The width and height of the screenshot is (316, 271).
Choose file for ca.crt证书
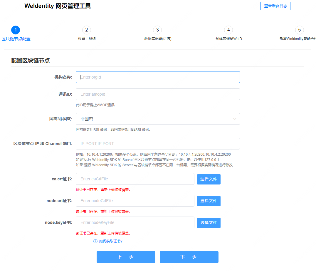click(x=209, y=179)
